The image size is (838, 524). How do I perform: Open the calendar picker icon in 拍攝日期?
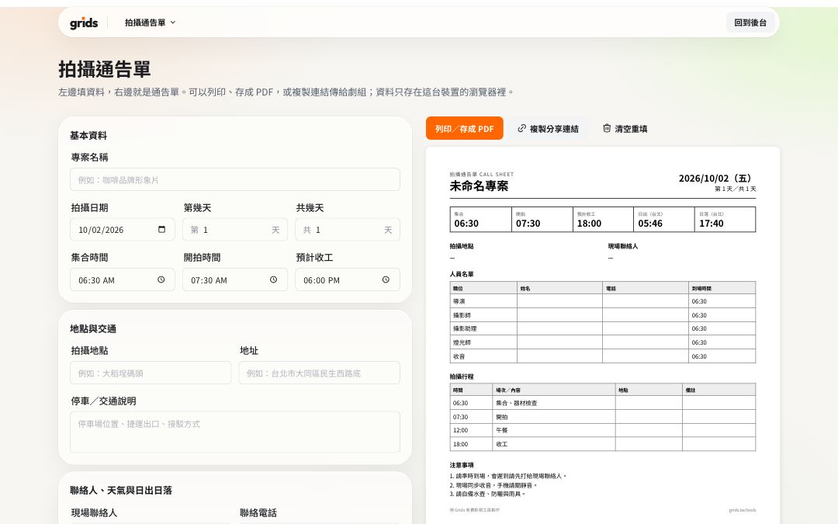coord(161,229)
